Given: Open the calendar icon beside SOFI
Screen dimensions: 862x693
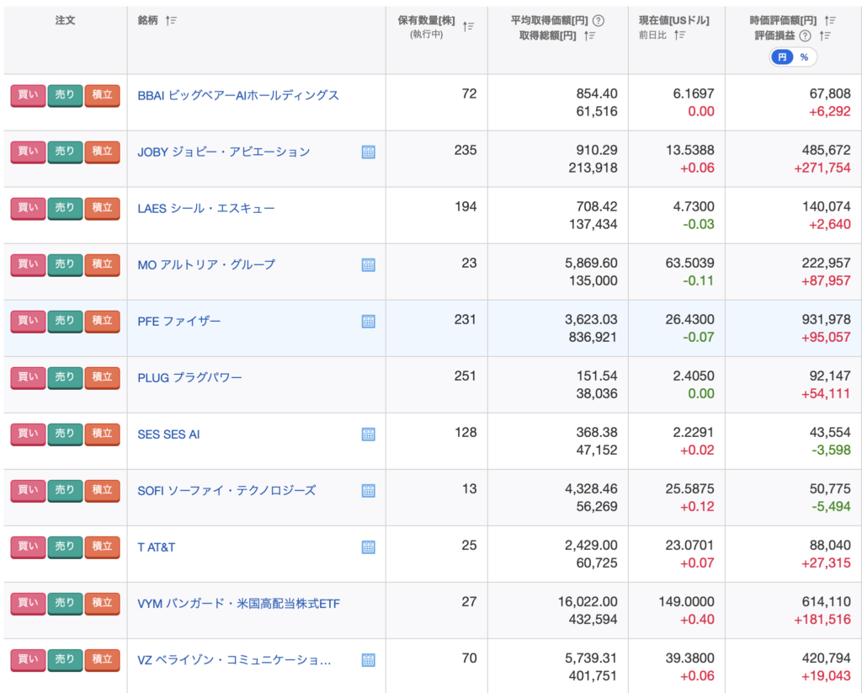Looking at the screenshot, I should coord(368,491).
